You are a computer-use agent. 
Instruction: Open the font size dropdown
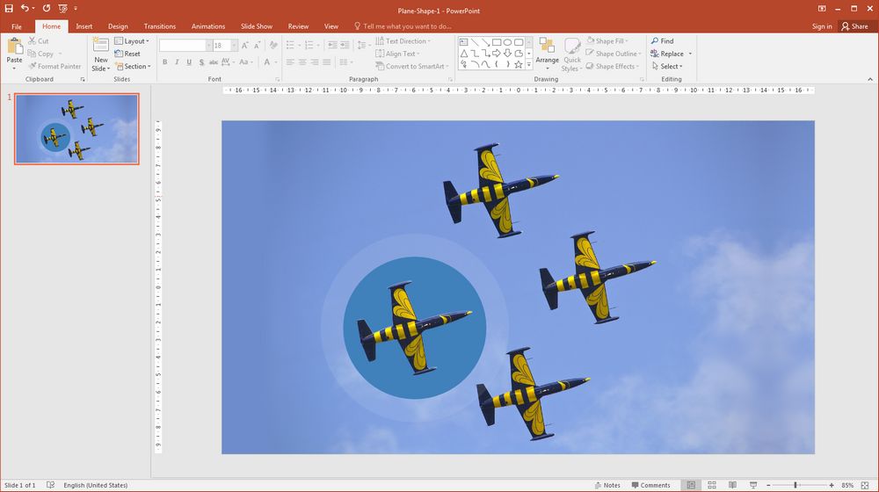tap(235, 46)
